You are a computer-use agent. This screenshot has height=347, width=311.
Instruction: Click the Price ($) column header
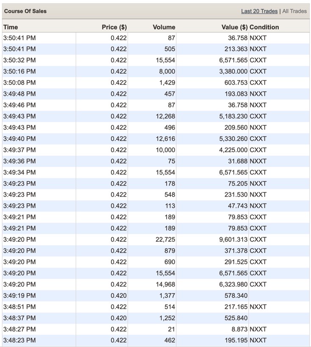(x=114, y=27)
